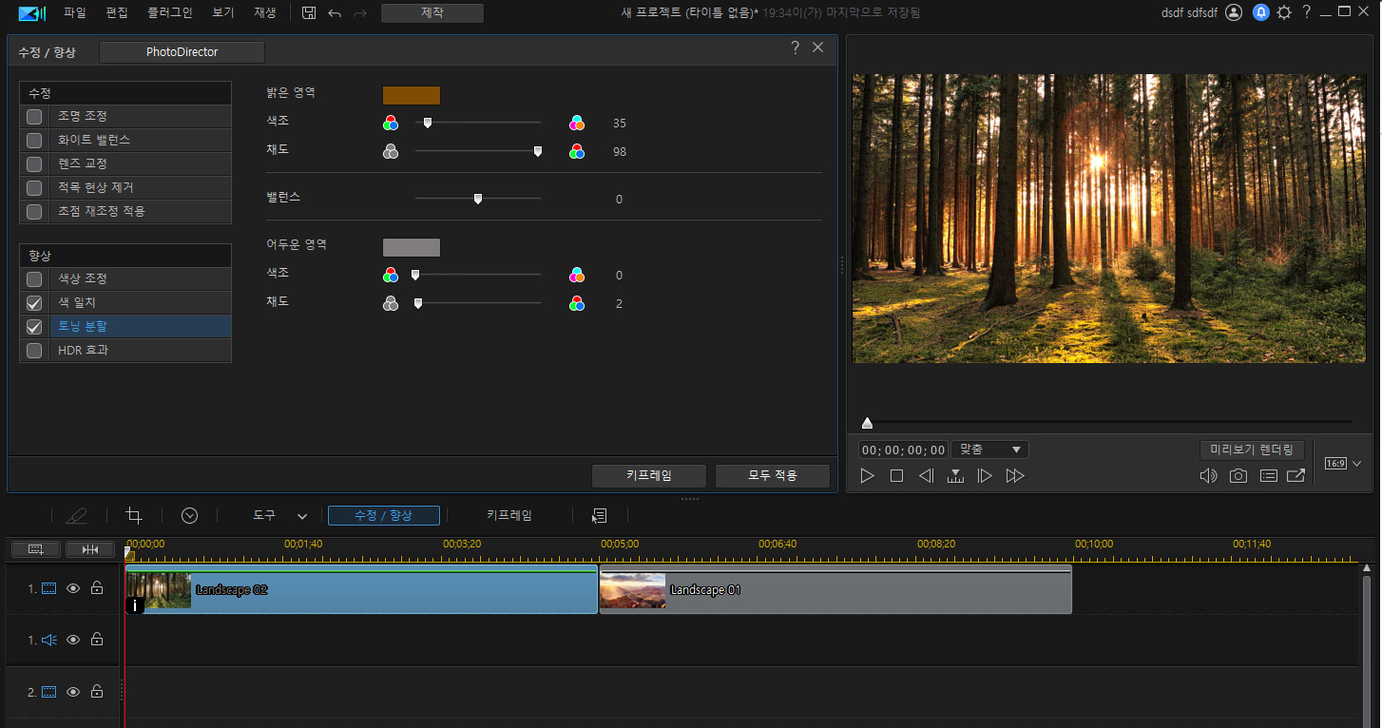This screenshot has height=728, width=1382.
Task: Go to the next frame
Action: (x=985, y=476)
